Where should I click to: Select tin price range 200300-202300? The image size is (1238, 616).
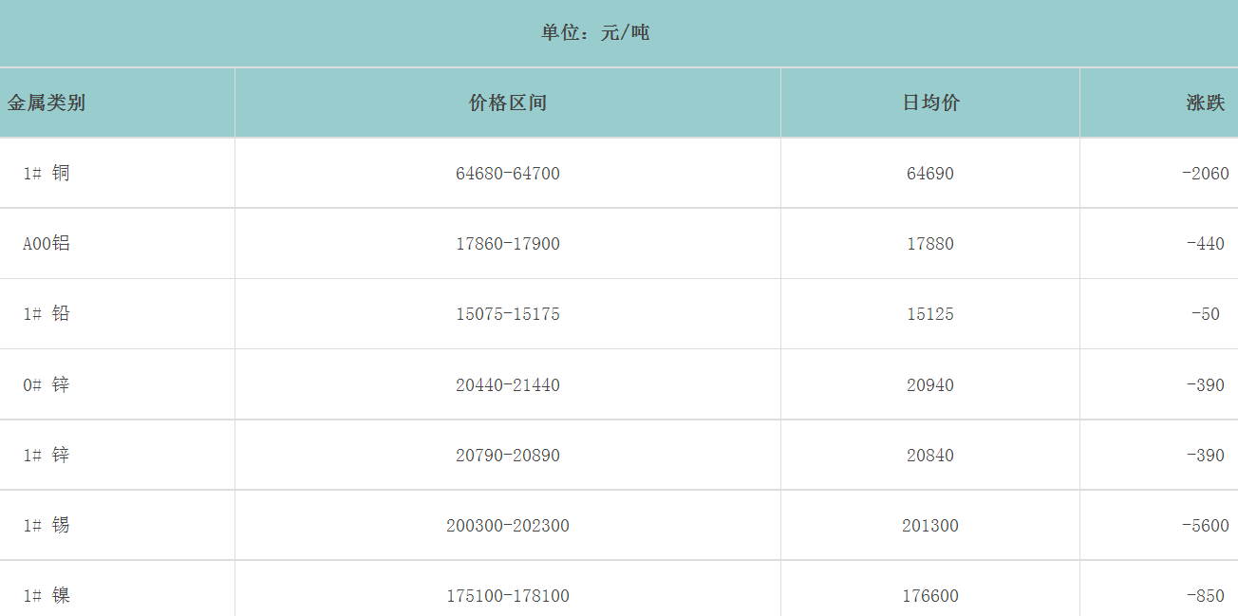click(508, 526)
